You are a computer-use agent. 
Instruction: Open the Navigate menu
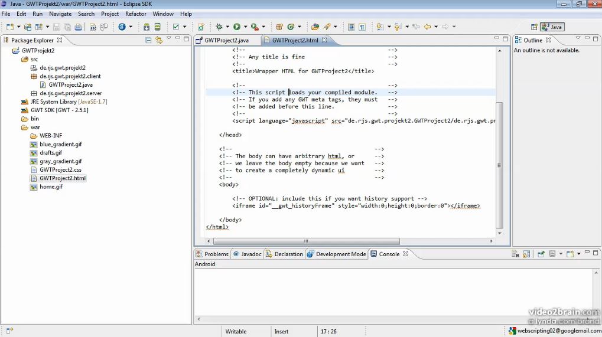(x=60, y=14)
